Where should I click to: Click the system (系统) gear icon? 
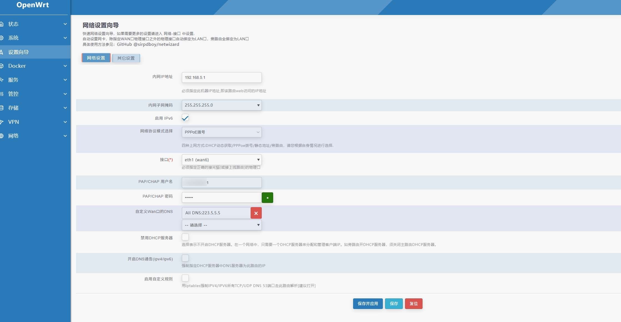(2, 38)
